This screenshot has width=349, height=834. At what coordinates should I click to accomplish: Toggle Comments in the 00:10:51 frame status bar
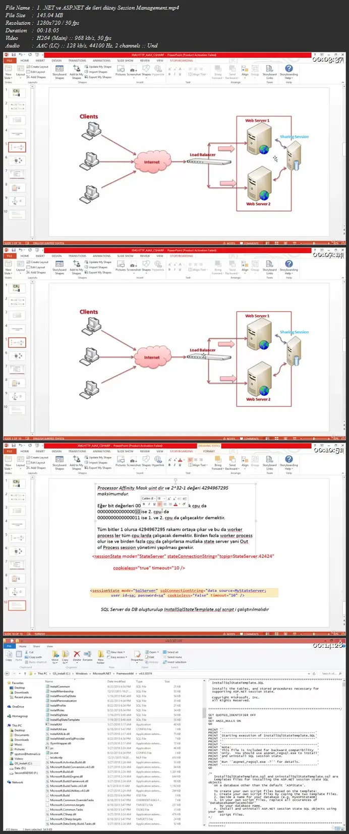tap(250, 634)
